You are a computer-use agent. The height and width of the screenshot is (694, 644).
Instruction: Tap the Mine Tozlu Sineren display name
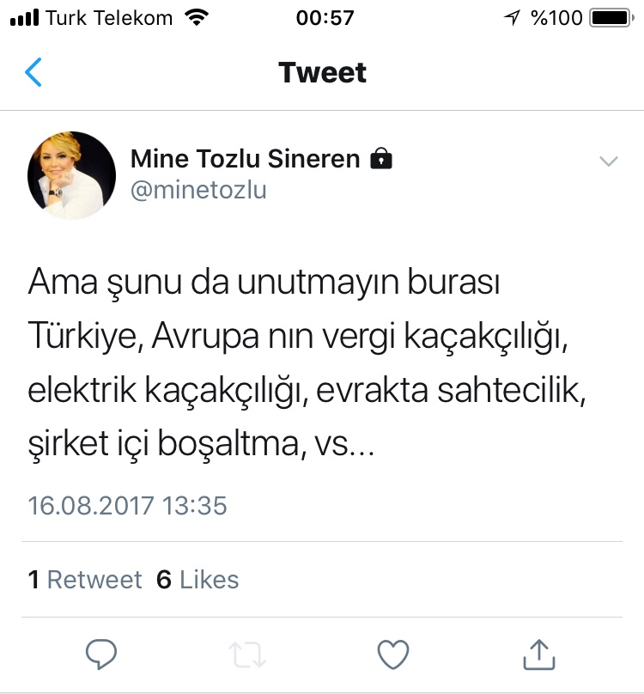pyautogui.click(x=246, y=158)
